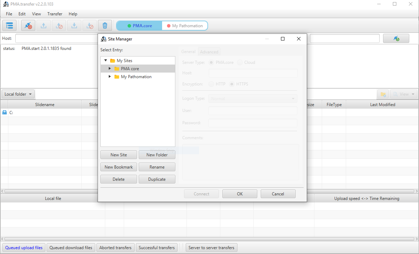
Task: Expand the My Pathomation tree folder
Action: point(110,77)
